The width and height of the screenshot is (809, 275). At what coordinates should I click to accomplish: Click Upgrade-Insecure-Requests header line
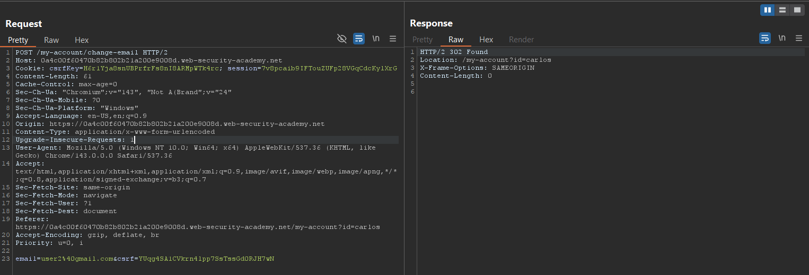tap(75, 140)
